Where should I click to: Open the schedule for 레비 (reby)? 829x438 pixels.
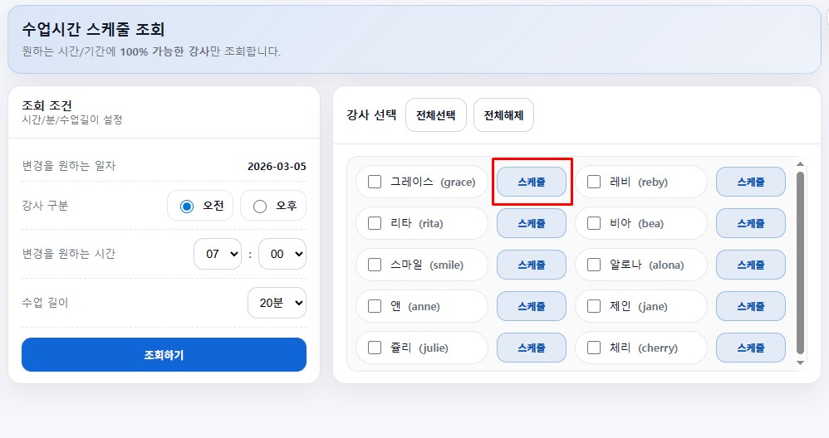(x=750, y=182)
